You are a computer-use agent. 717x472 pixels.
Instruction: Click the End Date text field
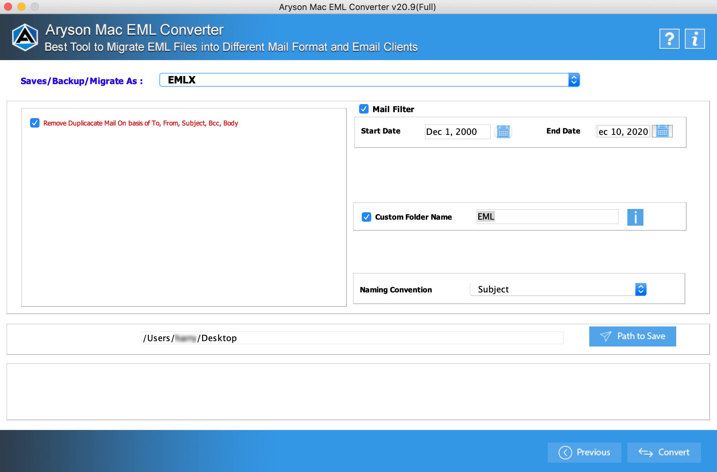623,132
